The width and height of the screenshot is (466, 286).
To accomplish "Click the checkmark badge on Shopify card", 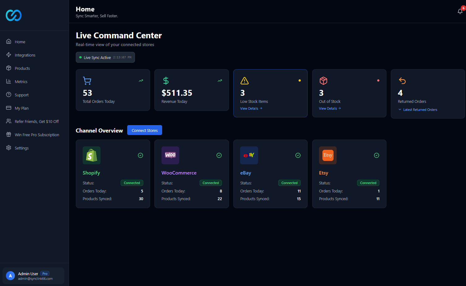I will click(x=140, y=155).
